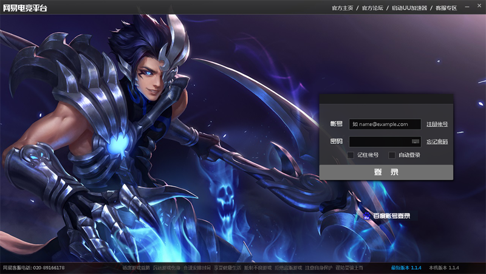This screenshot has height=274, width=486.
Task: Click the 网易电竞平台 logo
Action: coord(25,7)
